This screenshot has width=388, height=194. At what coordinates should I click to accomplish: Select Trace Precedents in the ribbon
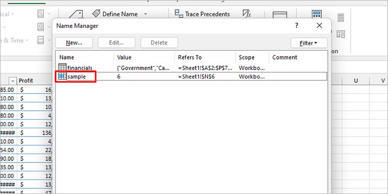click(202, 14)
